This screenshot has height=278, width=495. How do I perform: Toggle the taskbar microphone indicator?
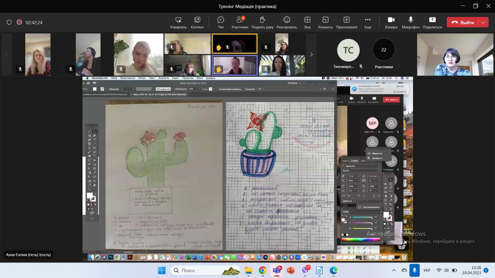click(414, 270)
